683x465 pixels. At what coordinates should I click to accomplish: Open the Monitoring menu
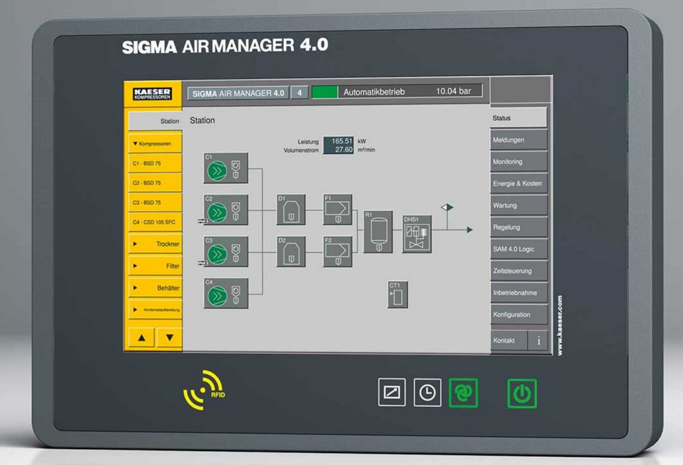click(x=519, y=161)
